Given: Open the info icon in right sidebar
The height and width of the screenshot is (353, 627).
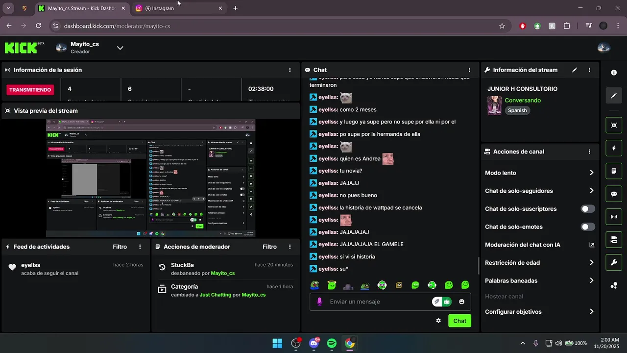Looking at the screenshot, I should 614,73.
